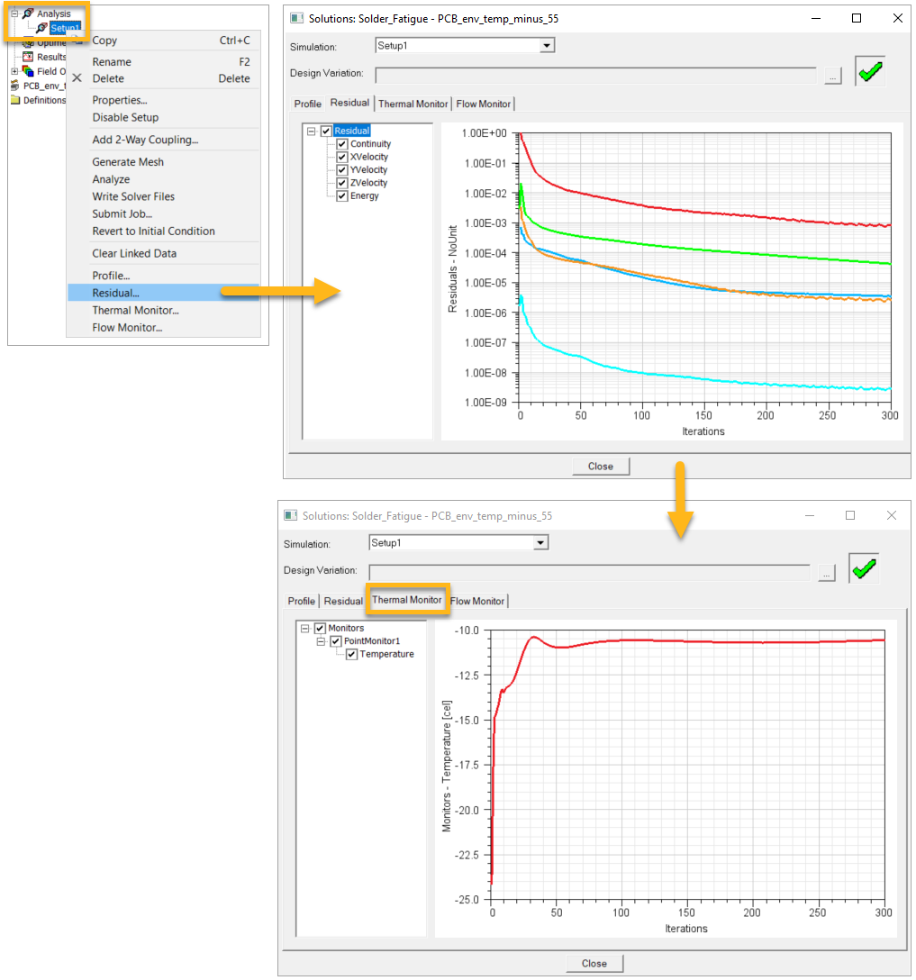Switch to the Flow Monitor tab in lower window
The height and width of the screenshot is (980, 916).
tap(478, 601)
